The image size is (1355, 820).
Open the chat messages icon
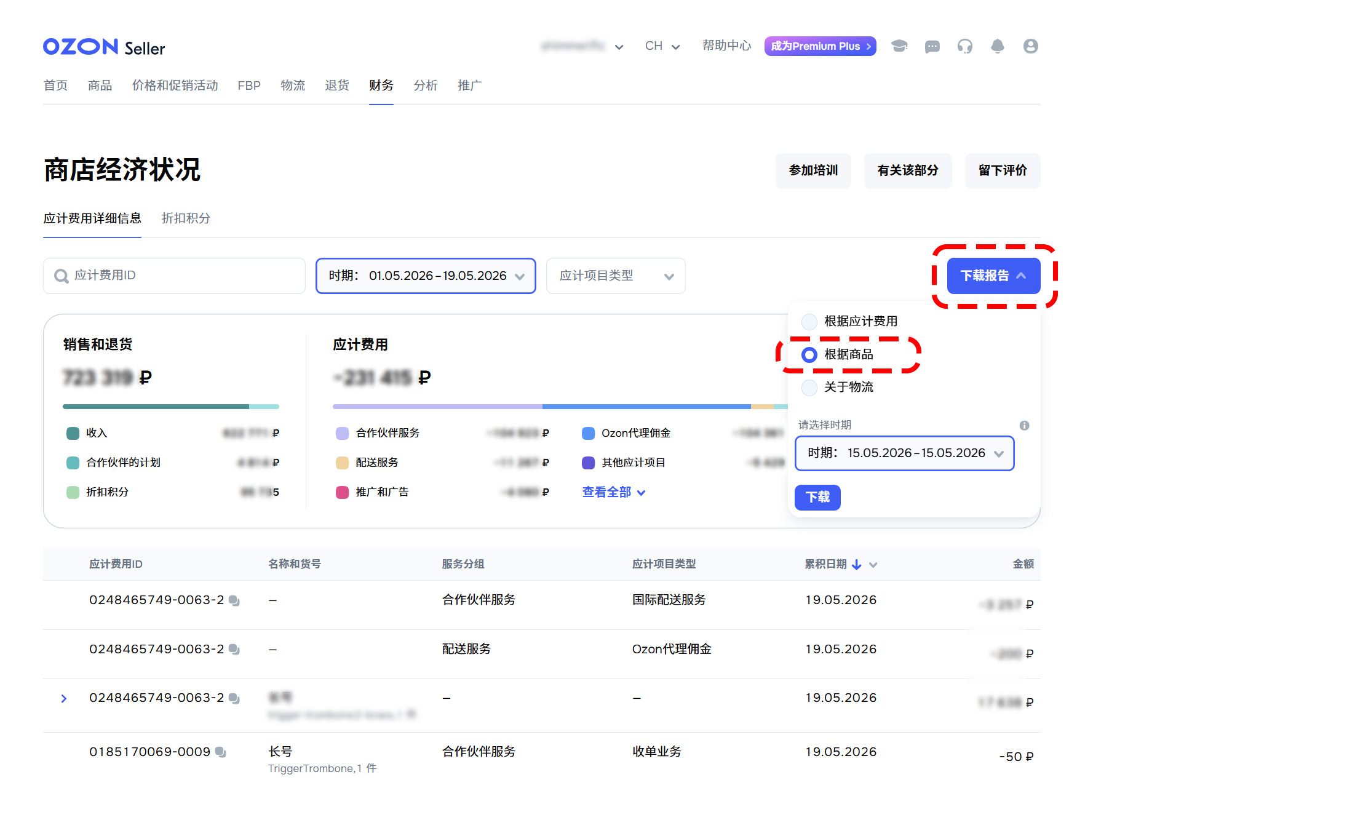tap(932, 46)
